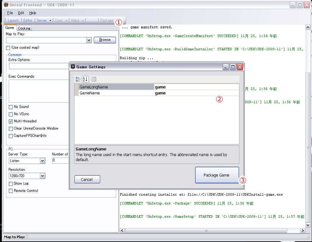Open the File menu
This screenshot has height=242, width=312.
[x=10, y=13]
